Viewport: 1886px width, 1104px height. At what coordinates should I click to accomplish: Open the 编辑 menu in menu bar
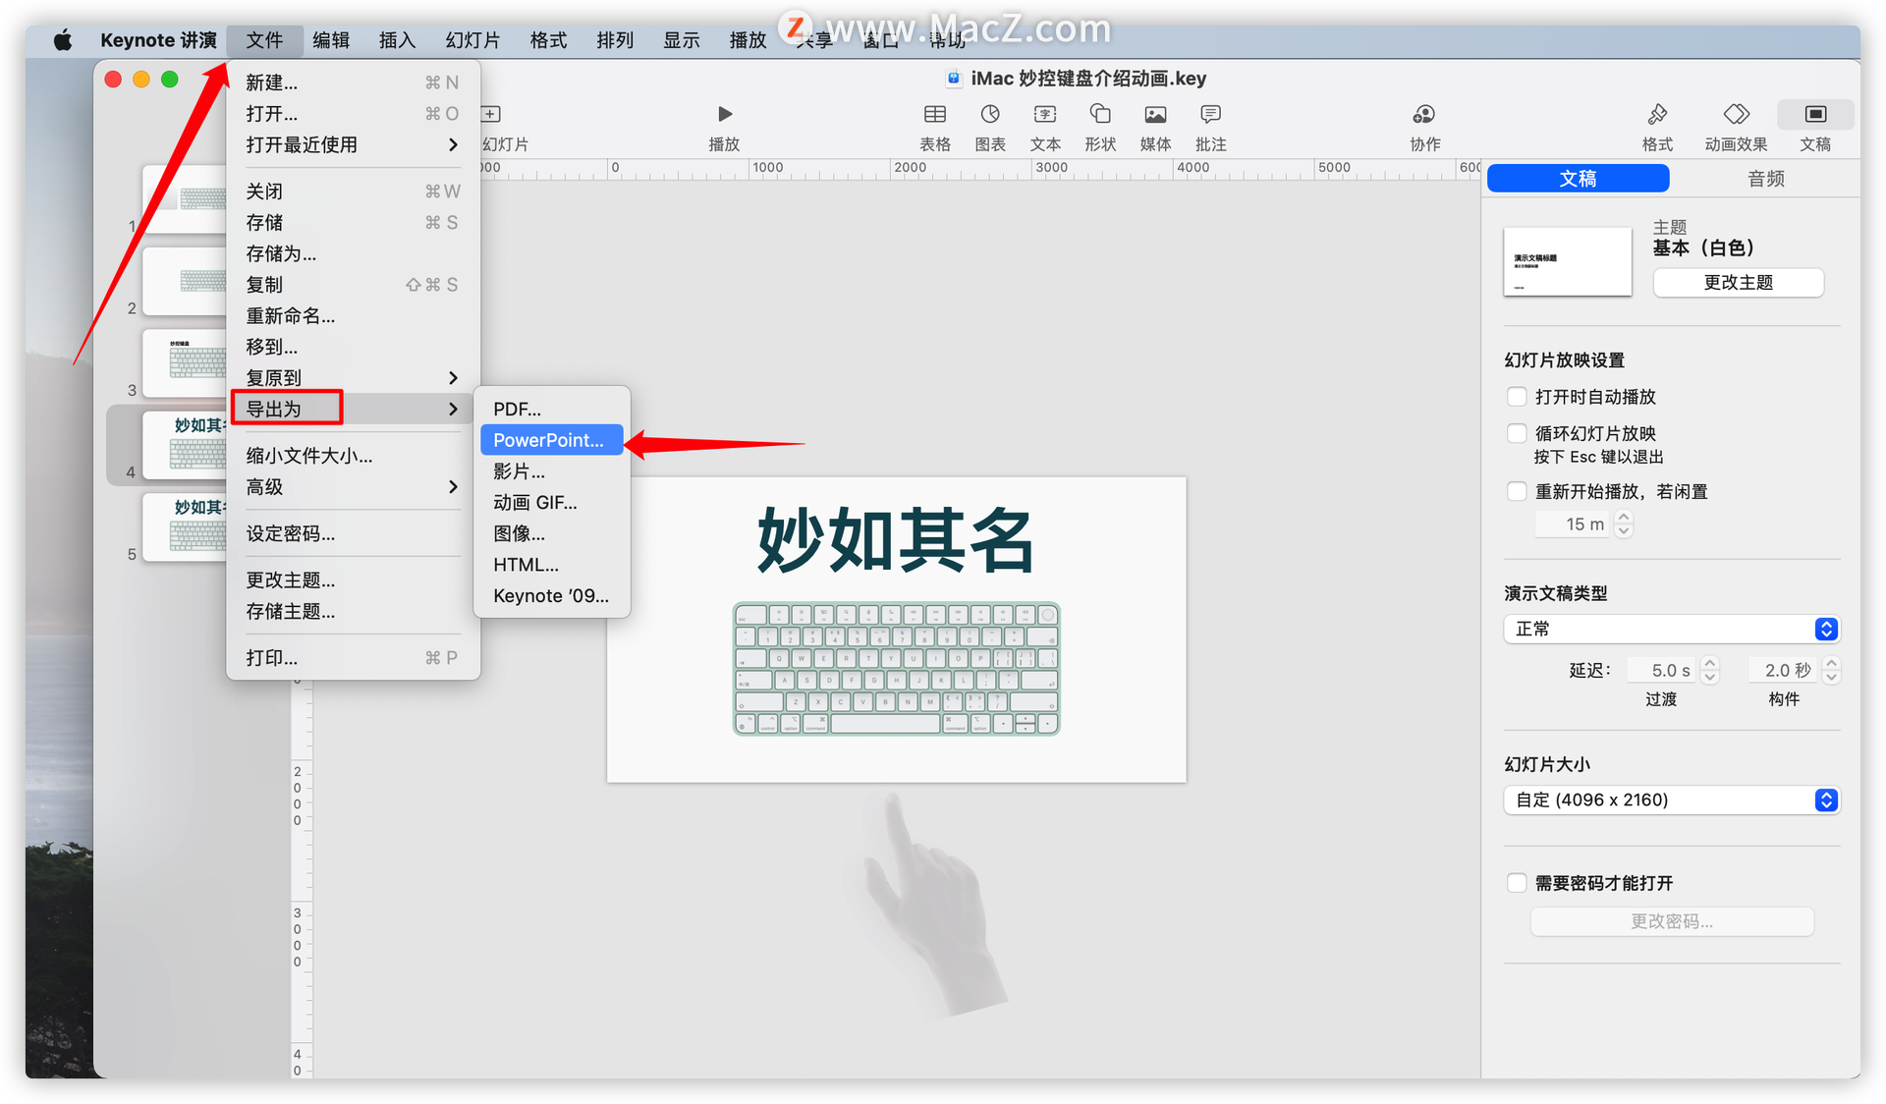pos(331,40)
